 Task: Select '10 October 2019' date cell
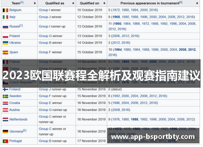[90, 10]
